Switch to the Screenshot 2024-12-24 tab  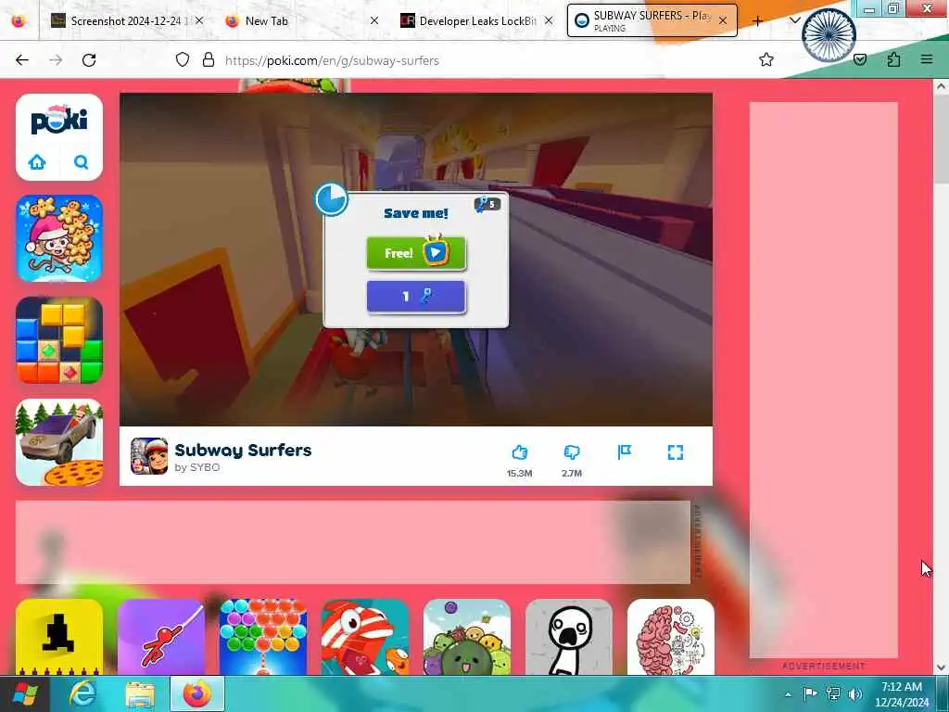click(125, 20)
